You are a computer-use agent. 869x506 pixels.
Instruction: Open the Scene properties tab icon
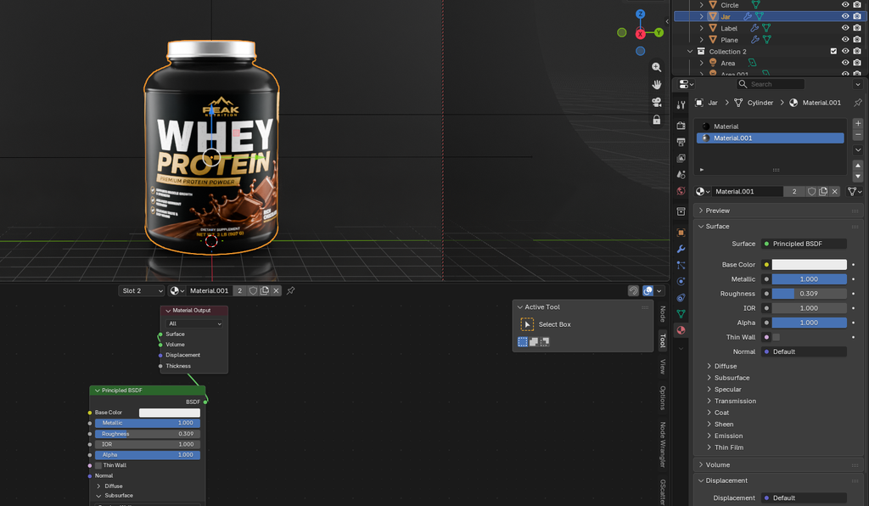pos(681,175)
